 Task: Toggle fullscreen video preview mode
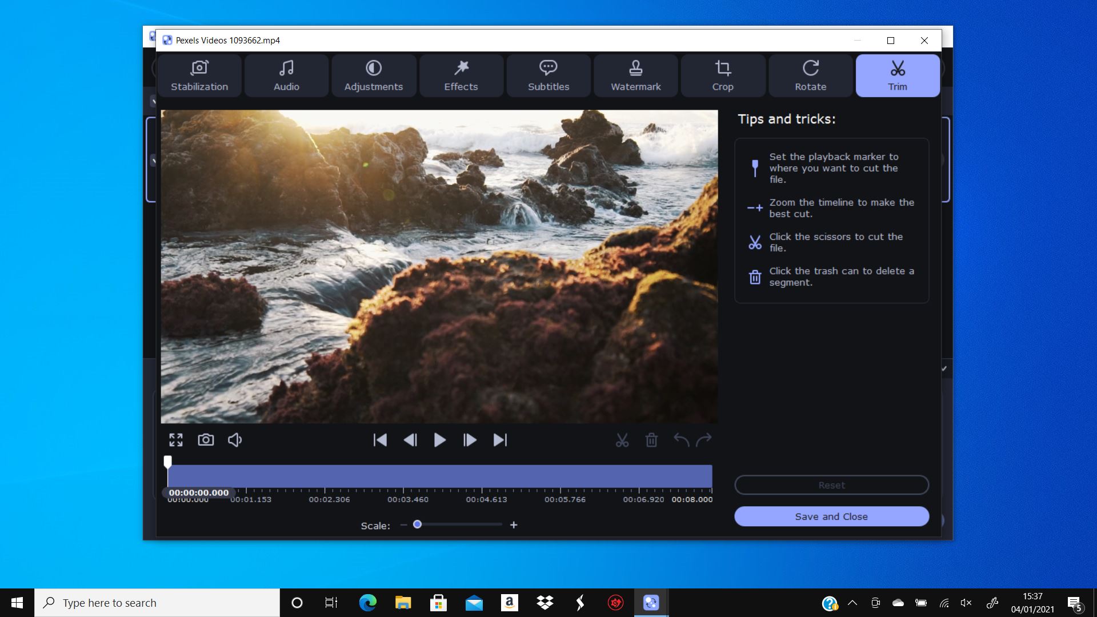coord(175,440)
